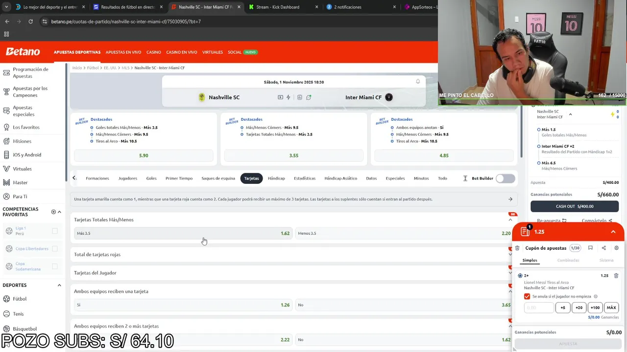Click the MÁX stake button
Screen dimensions: 627x352
coord(611,308)
